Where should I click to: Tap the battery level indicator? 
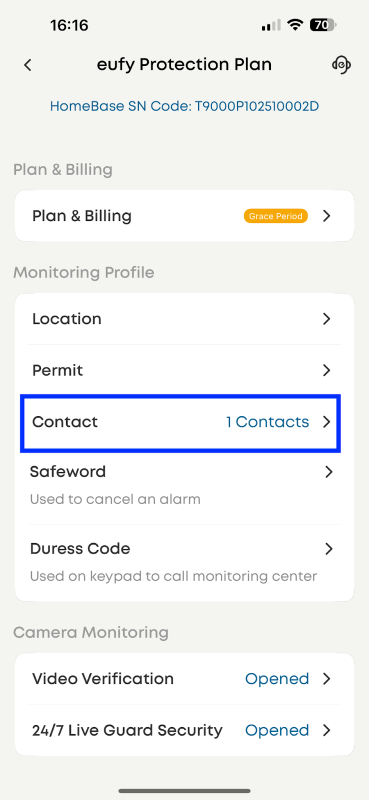(x=323, y=25)
